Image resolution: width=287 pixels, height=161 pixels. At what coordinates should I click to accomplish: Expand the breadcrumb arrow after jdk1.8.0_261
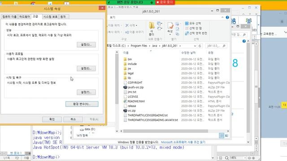coord(180,46)
